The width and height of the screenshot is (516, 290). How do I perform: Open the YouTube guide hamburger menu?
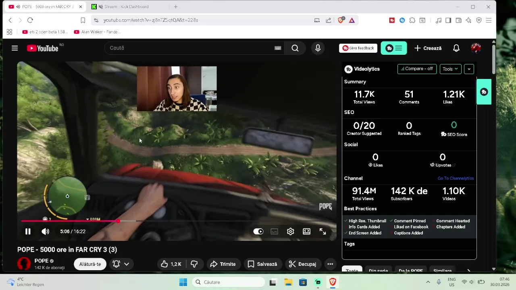(x=15, y=48)
